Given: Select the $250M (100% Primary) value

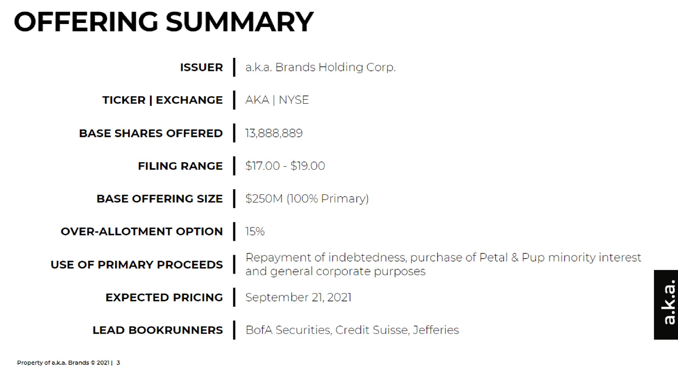Looking at the screenshot, I should pos(307,199).
